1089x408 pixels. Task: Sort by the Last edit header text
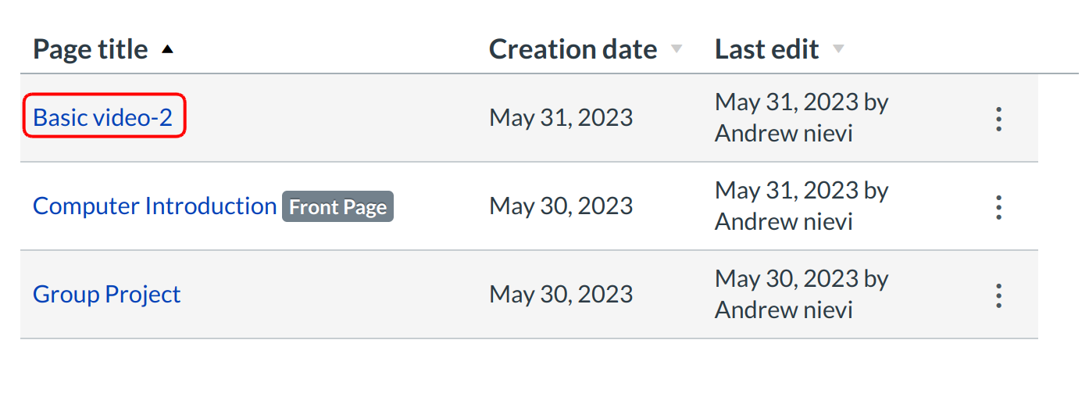(x=766, y=50)
